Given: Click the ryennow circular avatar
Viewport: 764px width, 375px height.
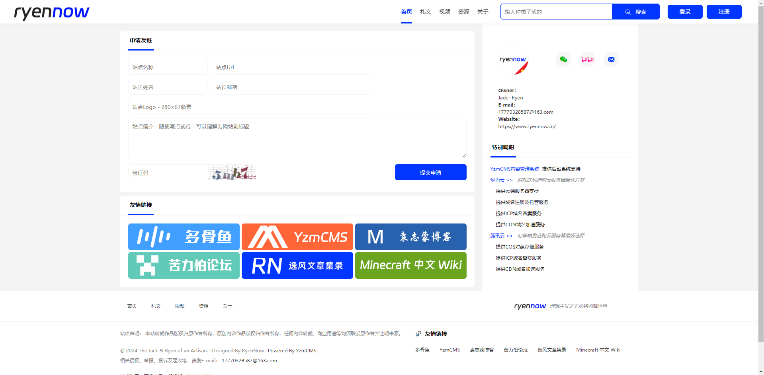Looking at the screenshot, I should tap(513, 59).
